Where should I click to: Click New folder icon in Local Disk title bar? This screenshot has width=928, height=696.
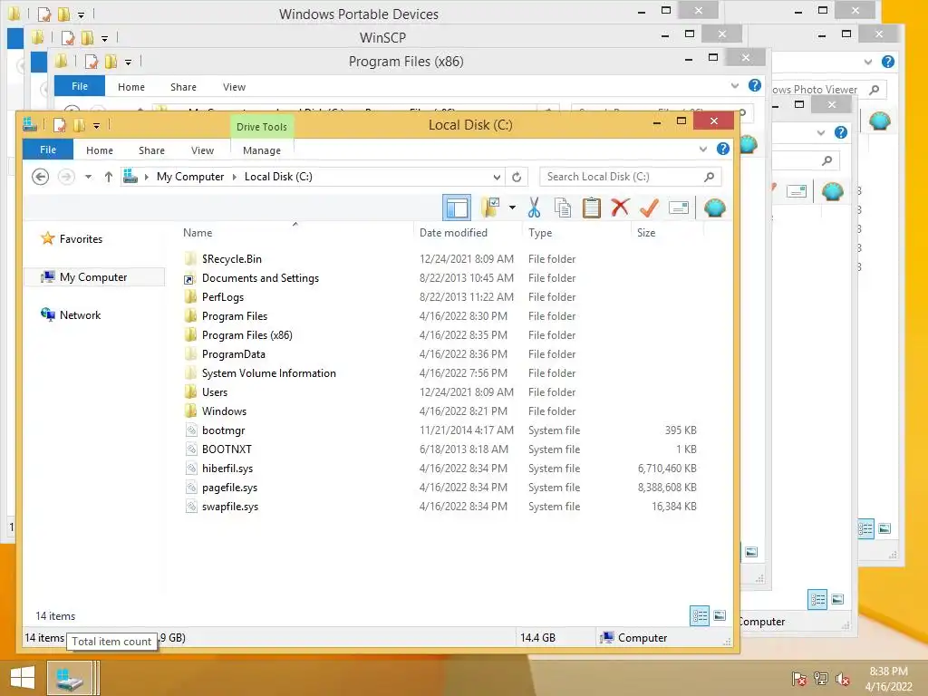pyautogui.click(x=79, y=125)
